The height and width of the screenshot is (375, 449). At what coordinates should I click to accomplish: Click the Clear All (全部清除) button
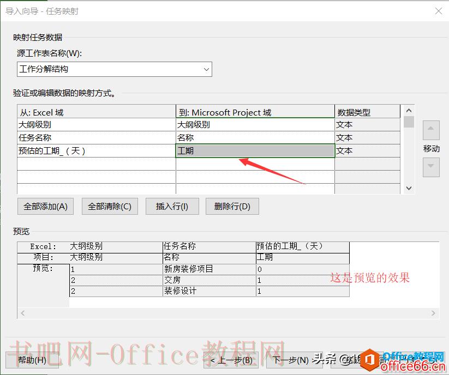110,206
